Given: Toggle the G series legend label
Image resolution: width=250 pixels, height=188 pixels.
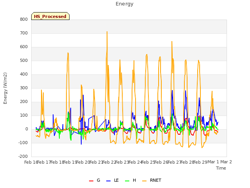Looking at the screenshot, I should coord(98,180).
